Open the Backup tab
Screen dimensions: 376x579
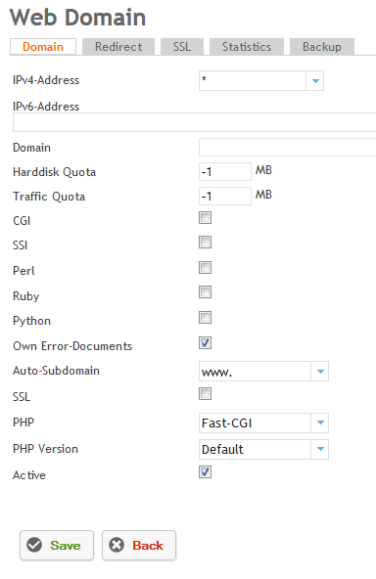click(x=321, y=47)
